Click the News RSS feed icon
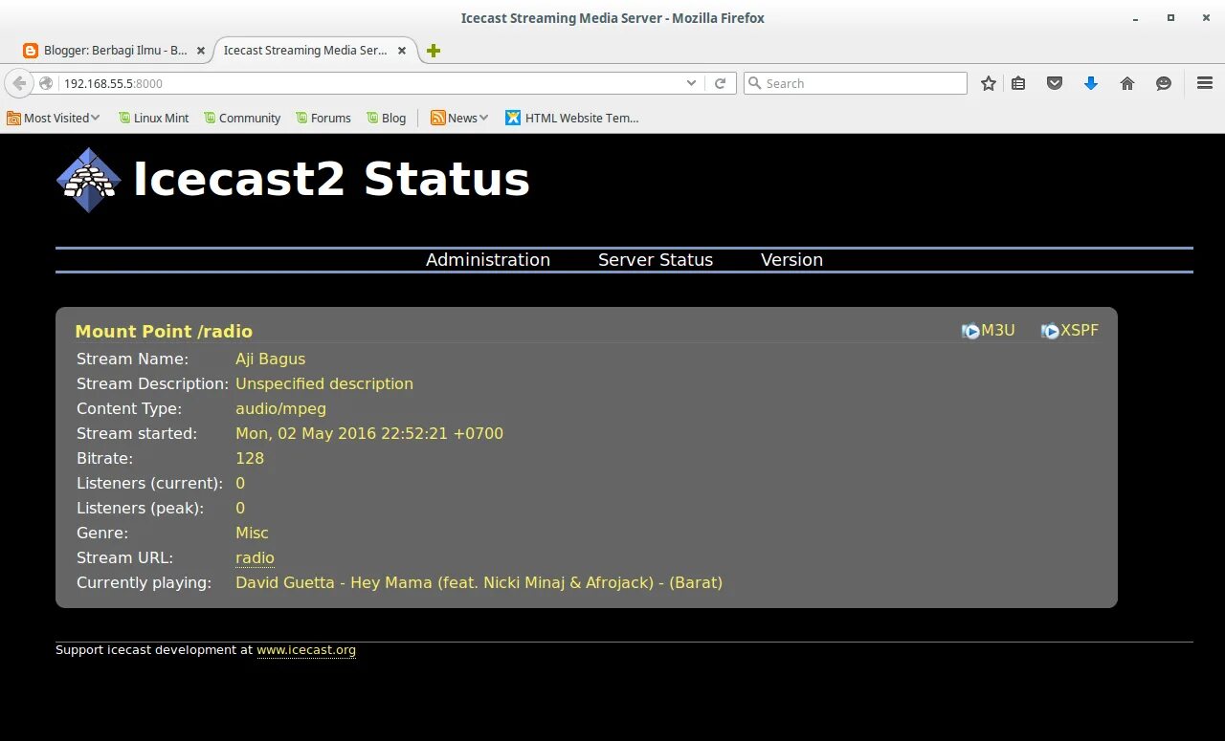The height and width of the screenshot is (741, 1225). click(x=438, y=118)
